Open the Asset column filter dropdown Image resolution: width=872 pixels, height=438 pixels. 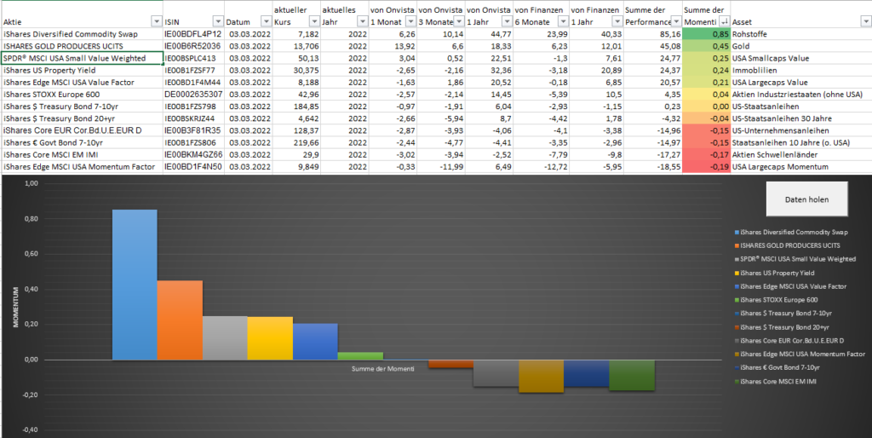tap(865, 22)
